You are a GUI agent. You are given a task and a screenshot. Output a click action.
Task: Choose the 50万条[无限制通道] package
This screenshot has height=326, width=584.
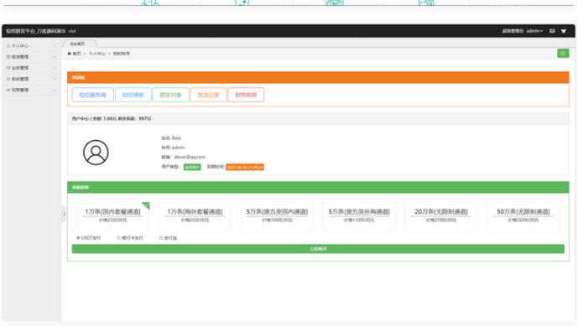pos(524,215)
